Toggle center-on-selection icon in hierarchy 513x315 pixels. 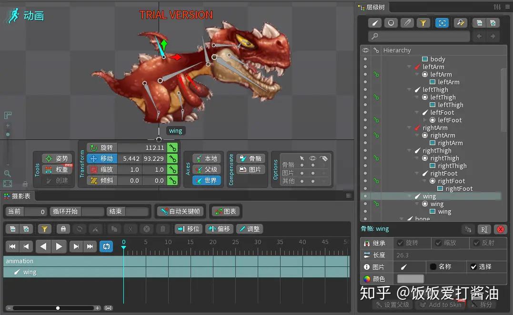[x=442, y=23]
